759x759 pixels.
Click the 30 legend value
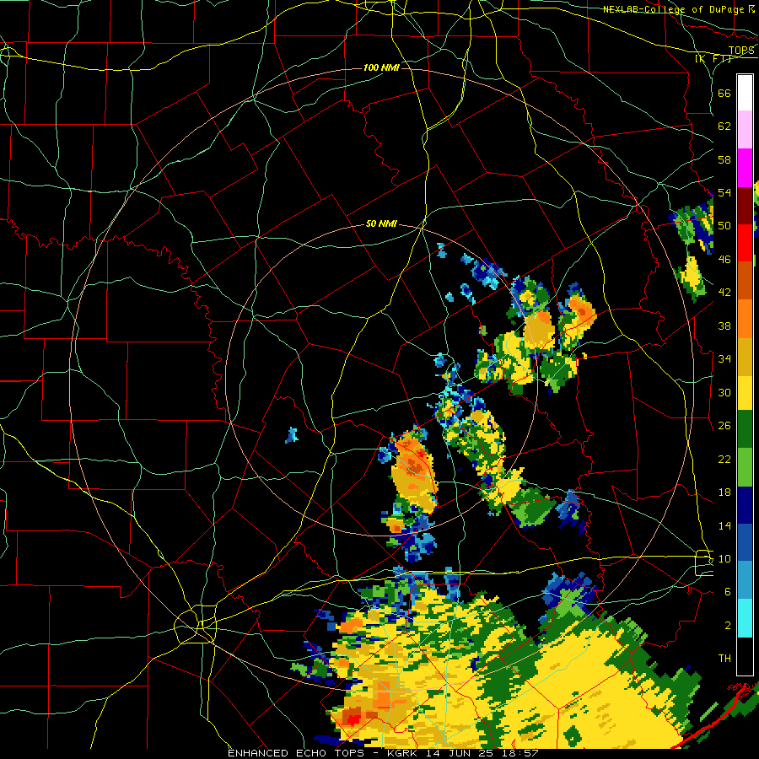click(x=724, y=392)
